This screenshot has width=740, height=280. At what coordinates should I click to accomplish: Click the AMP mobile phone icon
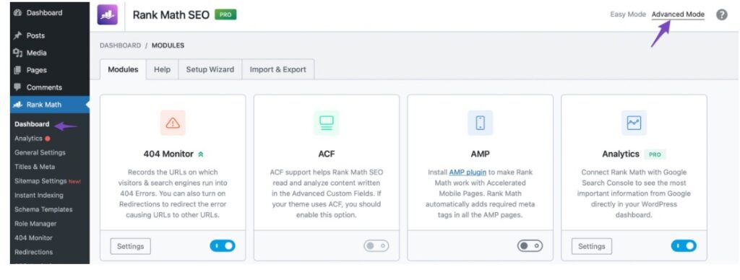tap(481, 123)
